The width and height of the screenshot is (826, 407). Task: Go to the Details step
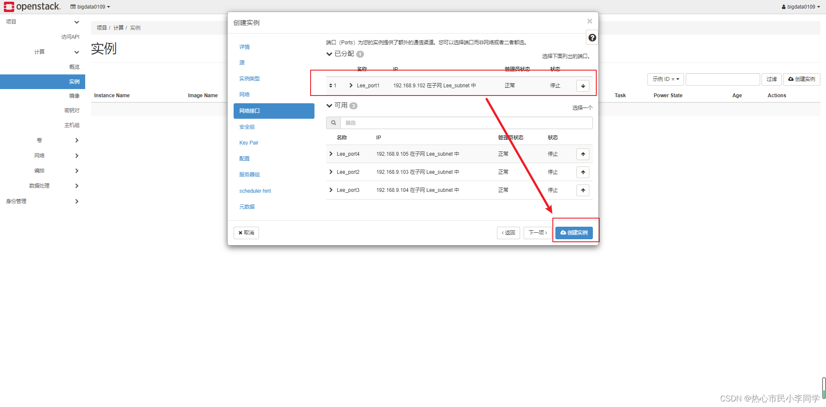(x=244, y=47)
